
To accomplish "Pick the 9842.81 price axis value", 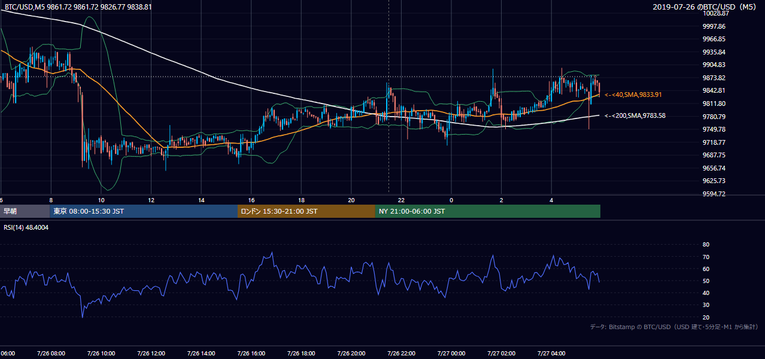I will (714, 90).
